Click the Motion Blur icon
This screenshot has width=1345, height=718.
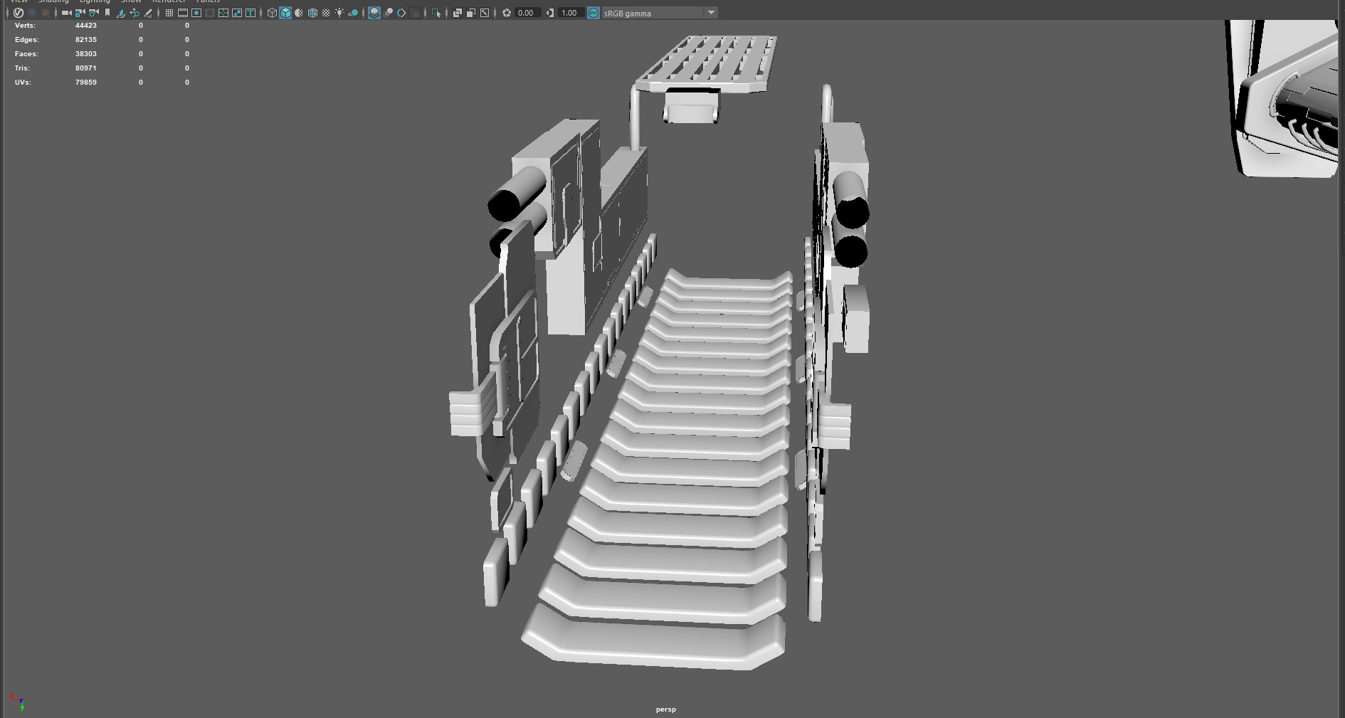point(388,13)
